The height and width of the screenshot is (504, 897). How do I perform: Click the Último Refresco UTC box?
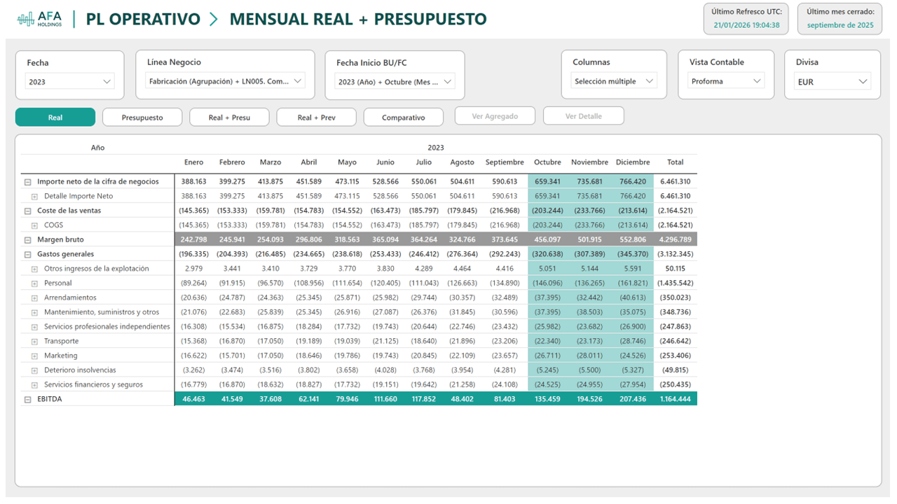(746, 19)
